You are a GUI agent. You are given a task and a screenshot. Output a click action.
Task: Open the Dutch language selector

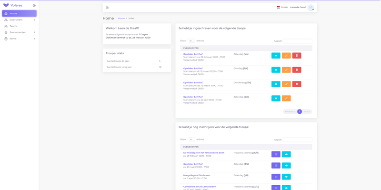(x=282, y=7)
